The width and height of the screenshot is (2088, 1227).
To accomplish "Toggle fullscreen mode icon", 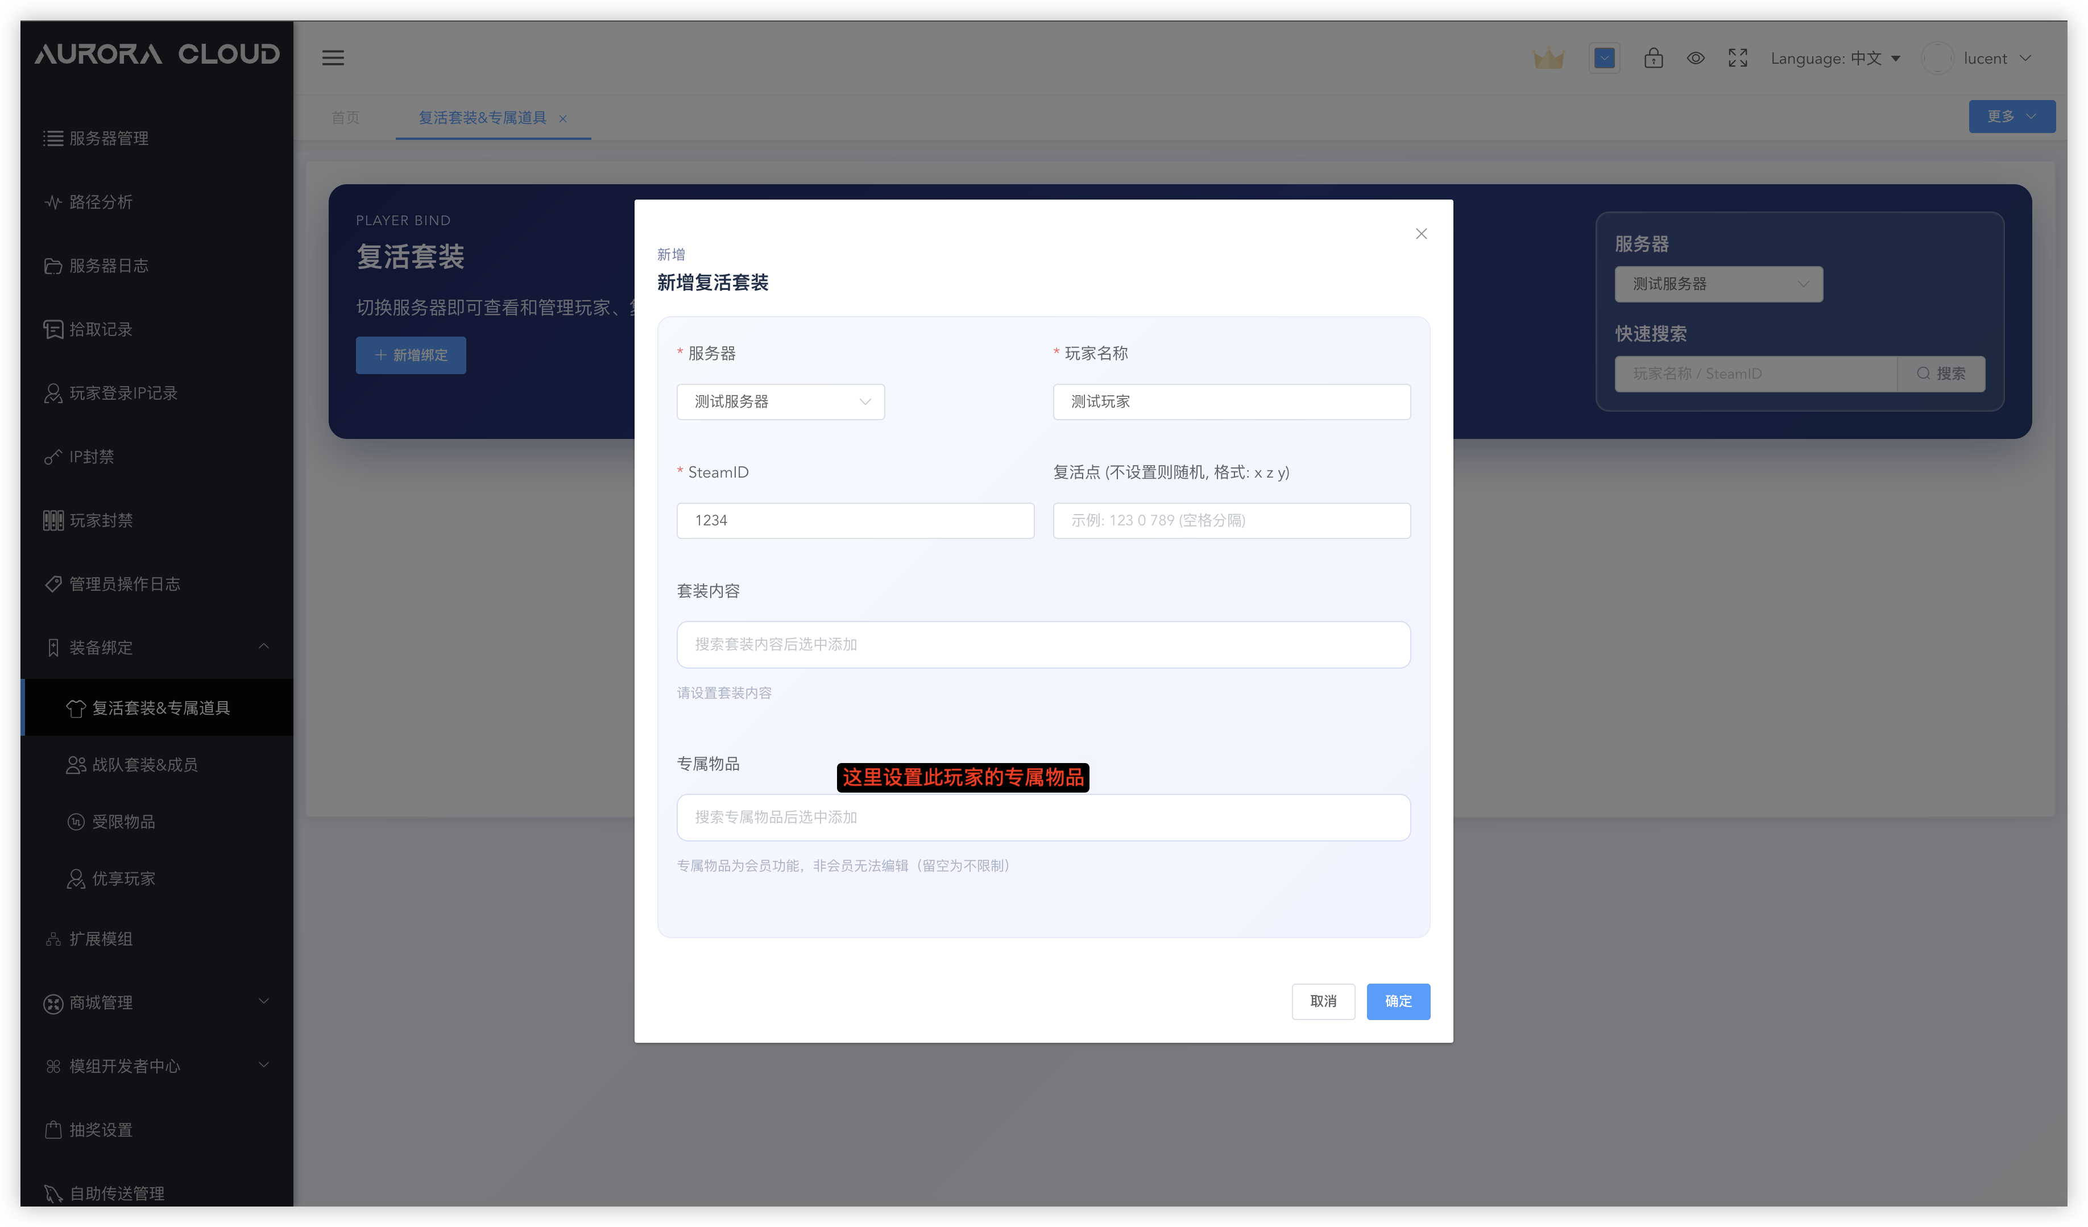I will [x=1738, y=58].
